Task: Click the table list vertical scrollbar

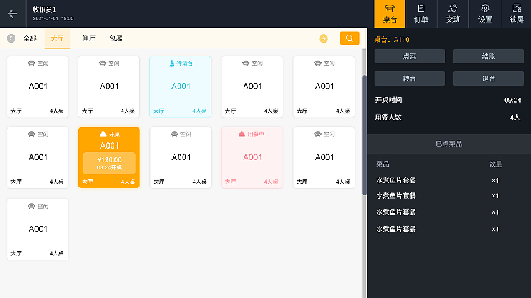Action: 365,135
